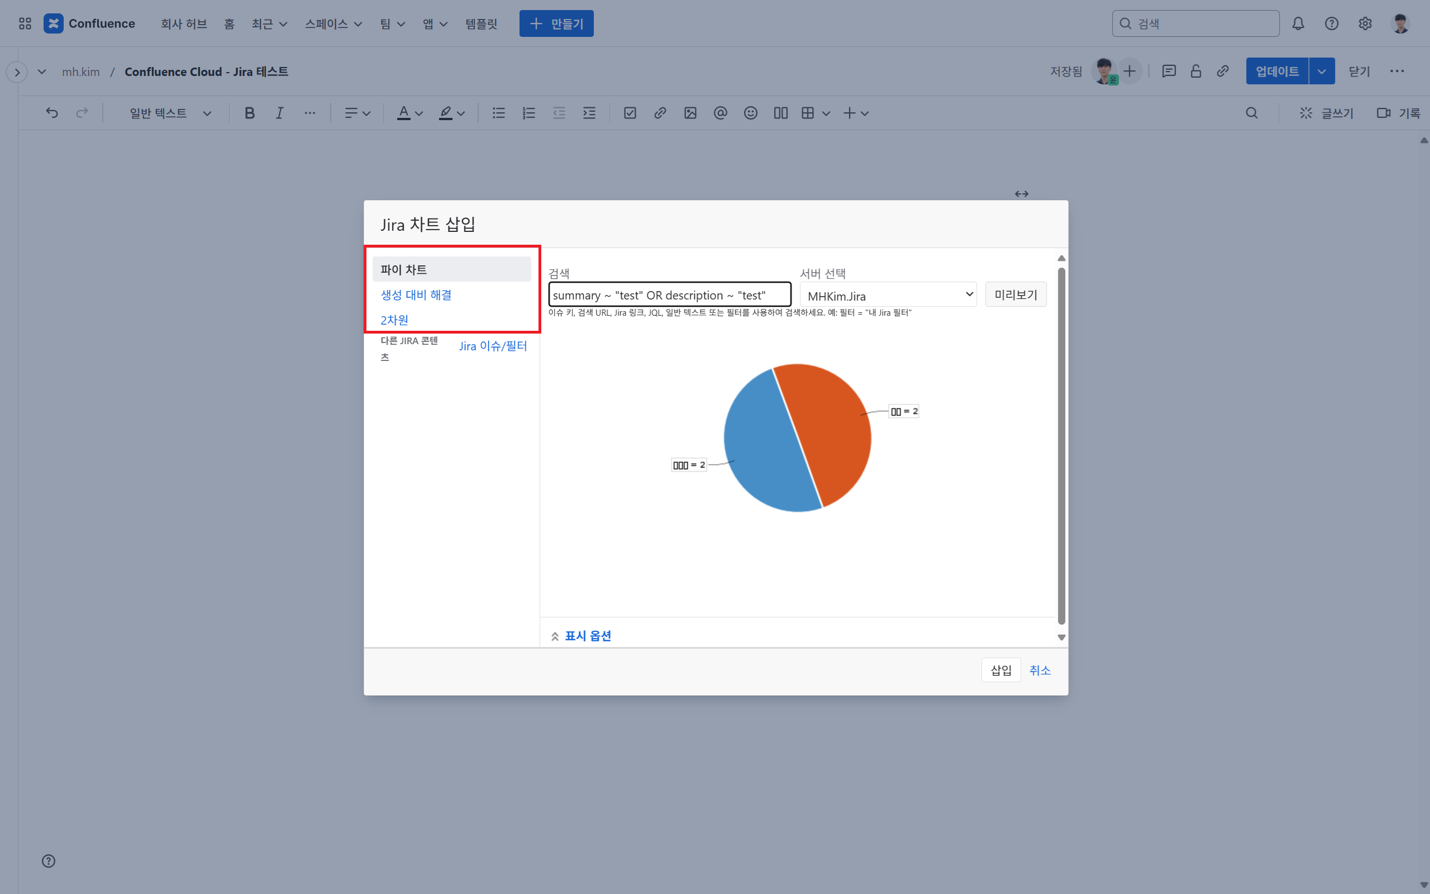The height and width of the screenshot is (894, 1430).
Task: Click the JQL 검색 input field
Action: coord(670,294)
